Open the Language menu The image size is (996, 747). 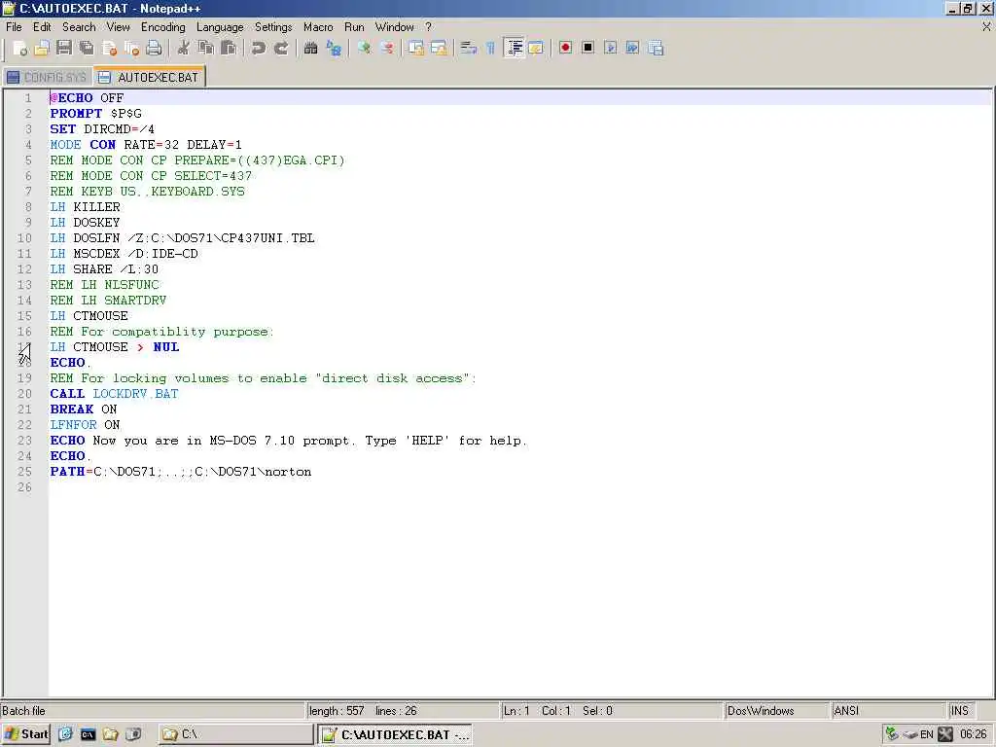click(x=220, y=27)
